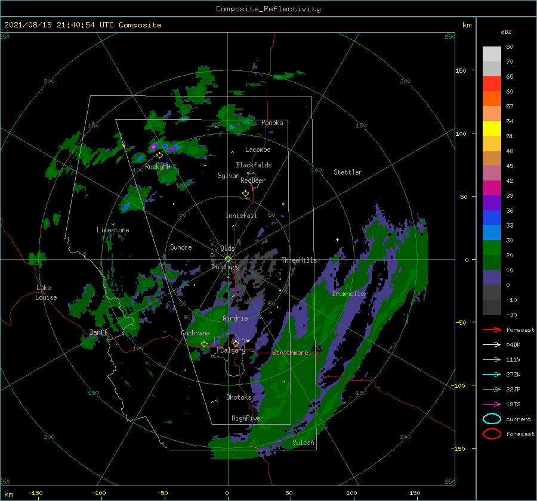537x501 pixels.
Task: Click the Composite_Reflectivity title text
Action: (268, 9)
